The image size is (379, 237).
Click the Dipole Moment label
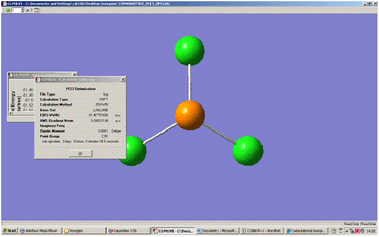pyautogui.click(x=52, y=131)
